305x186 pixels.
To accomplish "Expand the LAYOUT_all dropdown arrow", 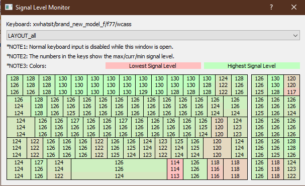I will click(295, 36).
